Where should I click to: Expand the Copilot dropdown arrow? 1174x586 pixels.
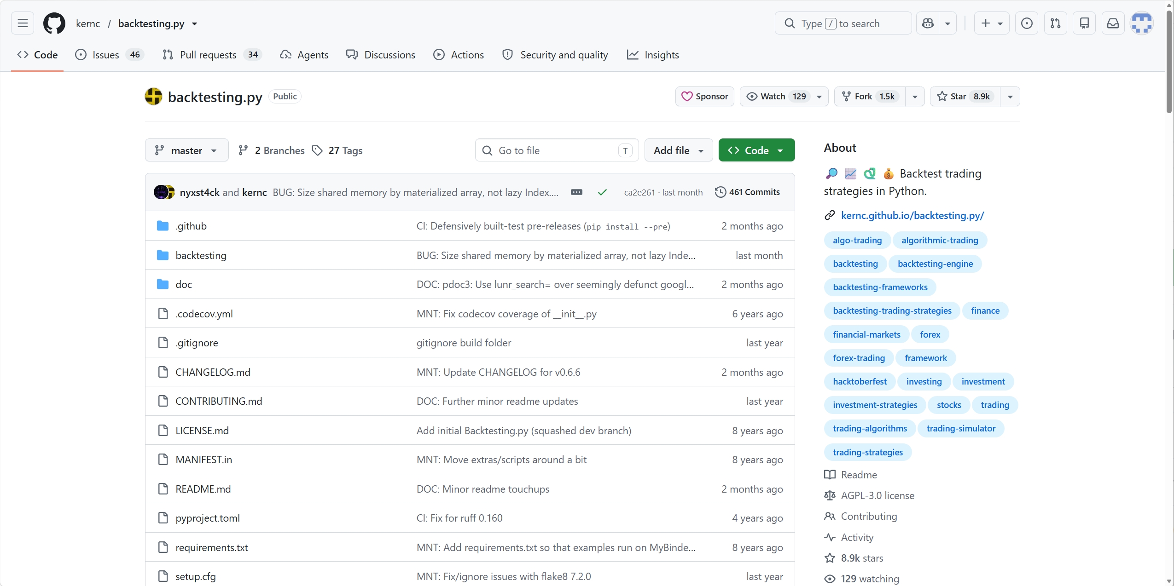947,23
